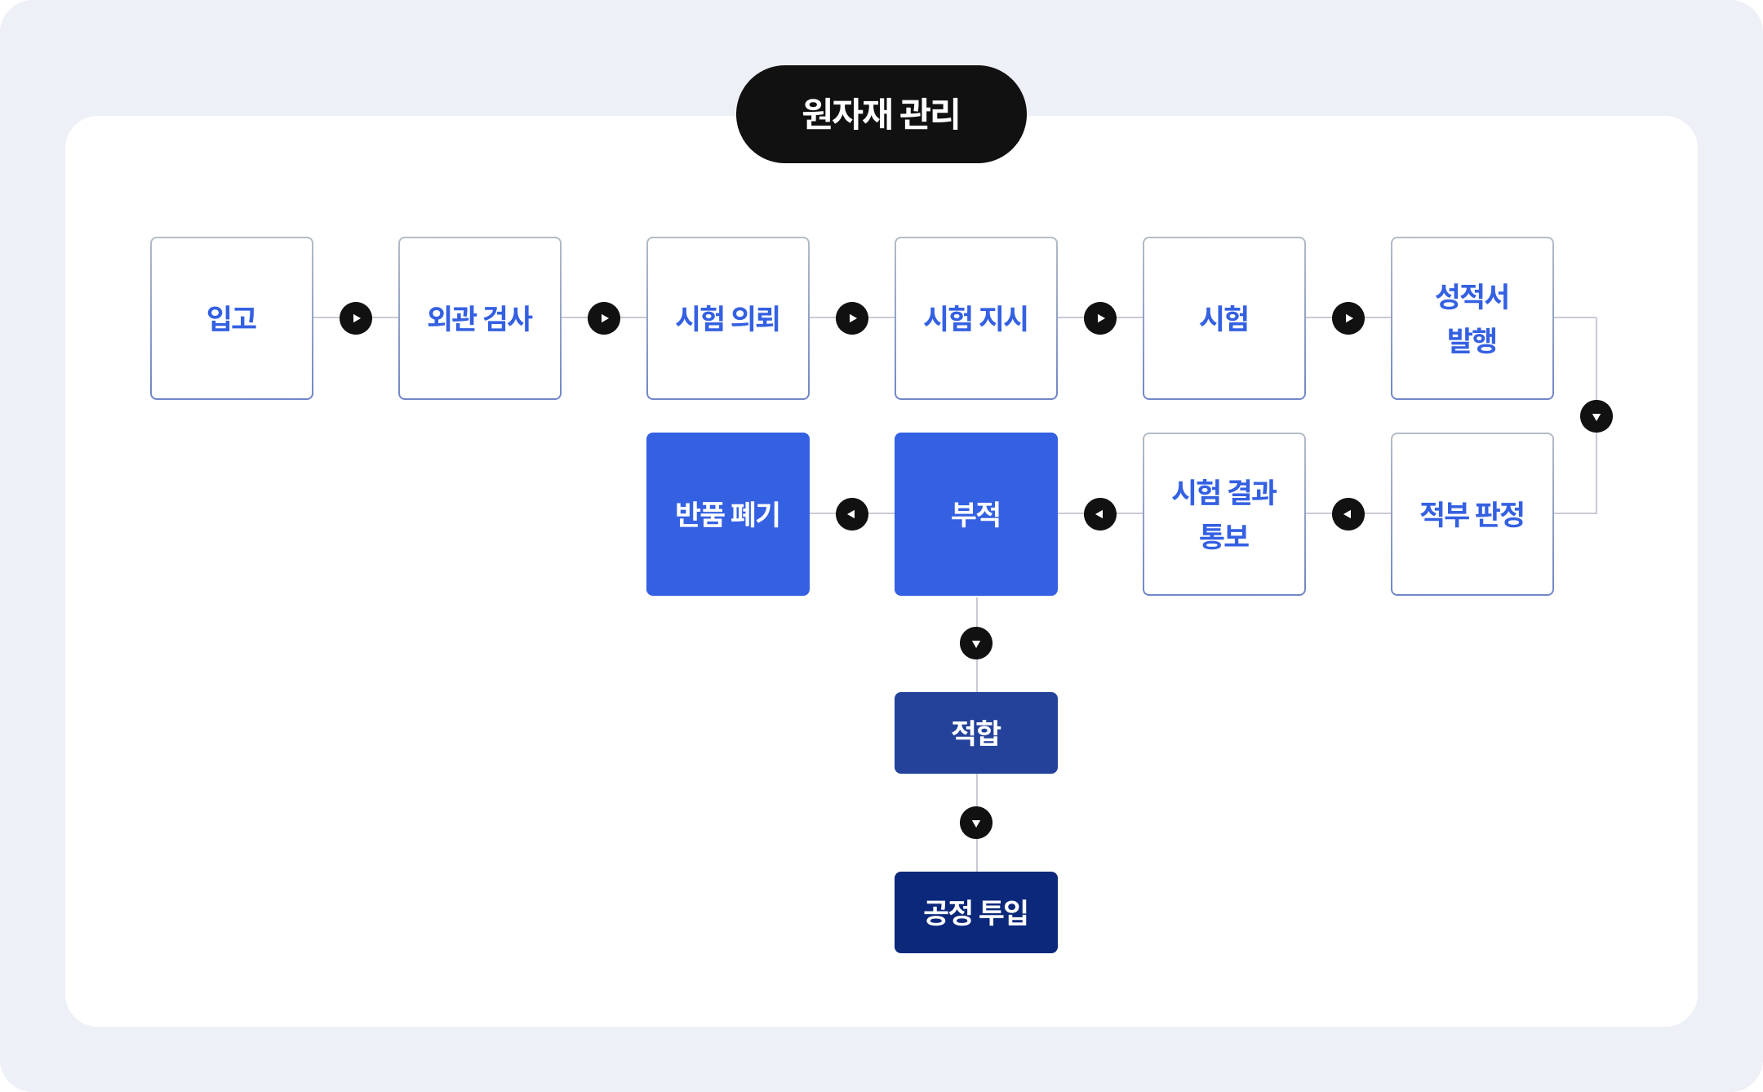Viewport: 1763px width, 1092px height.
Task: Select the 적부 판정 step box
Action: coord(1472,514)
